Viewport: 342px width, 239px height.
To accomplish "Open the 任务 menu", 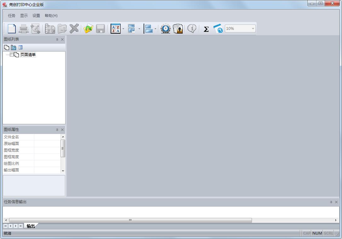I will click(12, 16).
